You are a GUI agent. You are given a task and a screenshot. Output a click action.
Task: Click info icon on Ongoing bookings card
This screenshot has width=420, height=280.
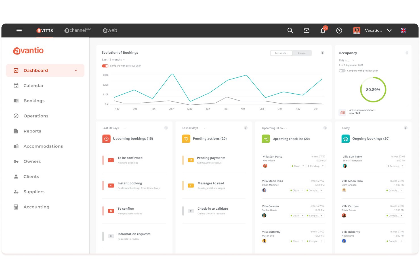click(x=406, y=128)
